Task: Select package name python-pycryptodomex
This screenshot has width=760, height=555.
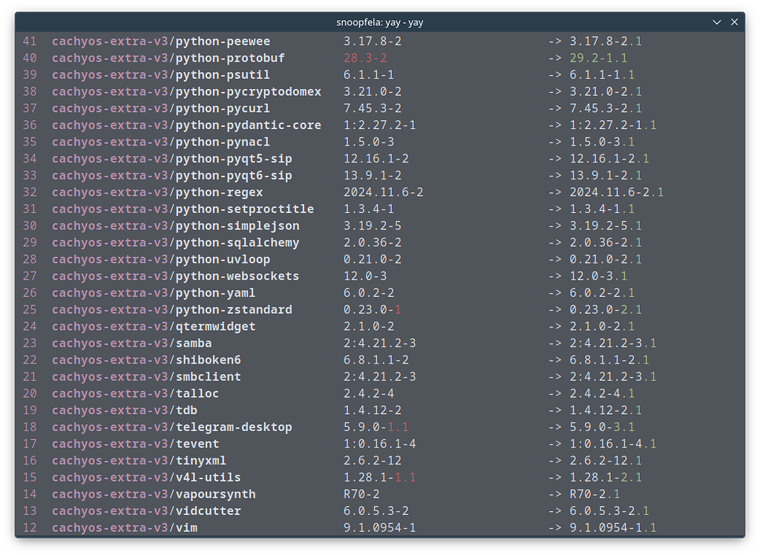Action: (248, 91)
